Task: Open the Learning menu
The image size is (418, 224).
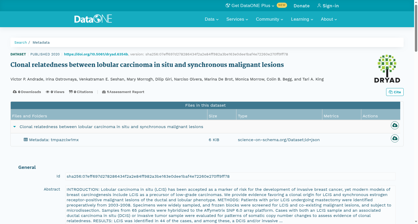Action: point(302,19)
